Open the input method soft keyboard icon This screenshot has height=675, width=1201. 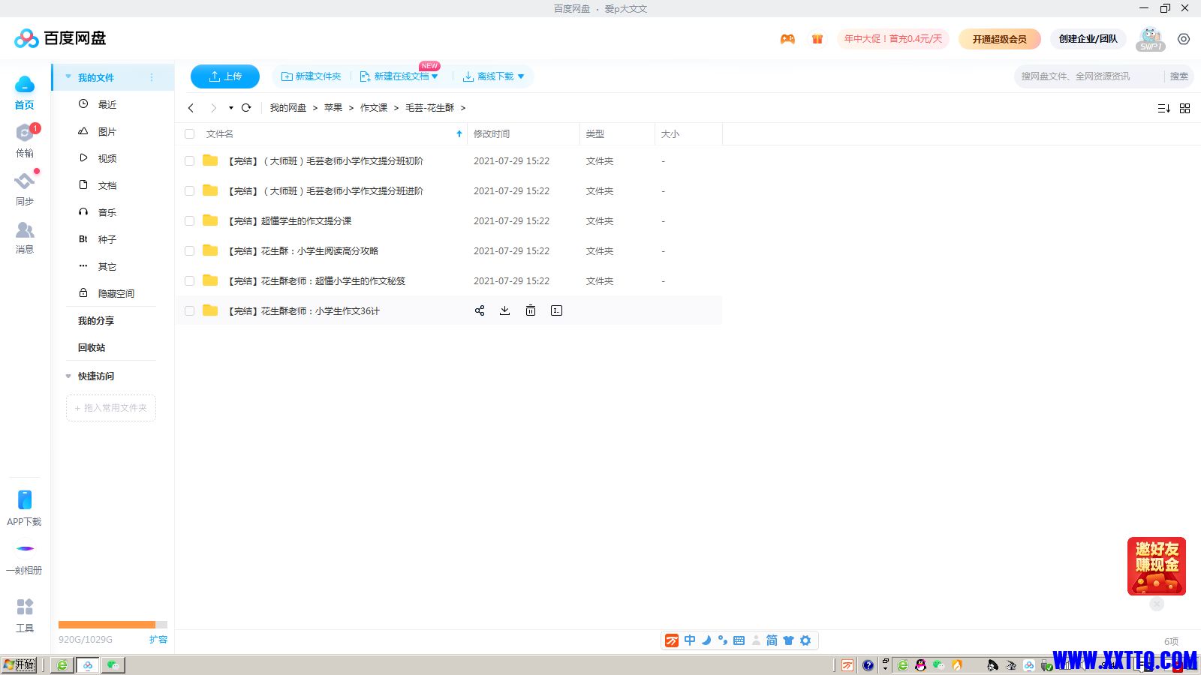pyautogui.click(x=739, y=640)
